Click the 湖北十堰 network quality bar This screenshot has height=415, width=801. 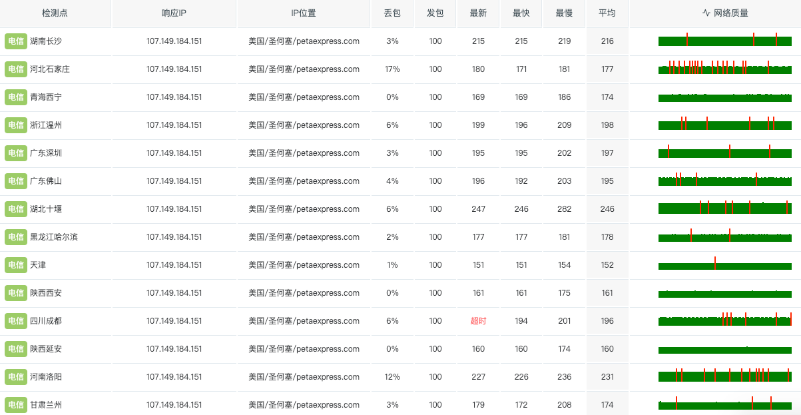coord(724,208)
